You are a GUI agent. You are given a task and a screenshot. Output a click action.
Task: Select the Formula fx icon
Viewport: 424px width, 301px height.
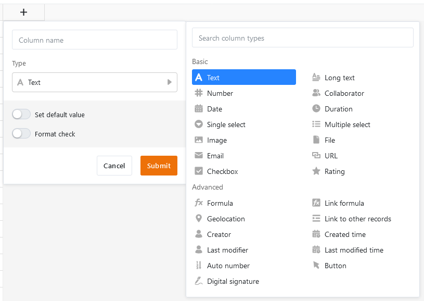[x=198, y=203]
